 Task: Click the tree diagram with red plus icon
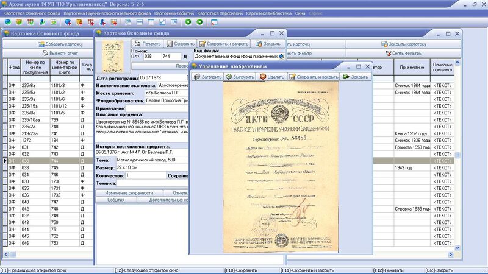coord(91,22)
